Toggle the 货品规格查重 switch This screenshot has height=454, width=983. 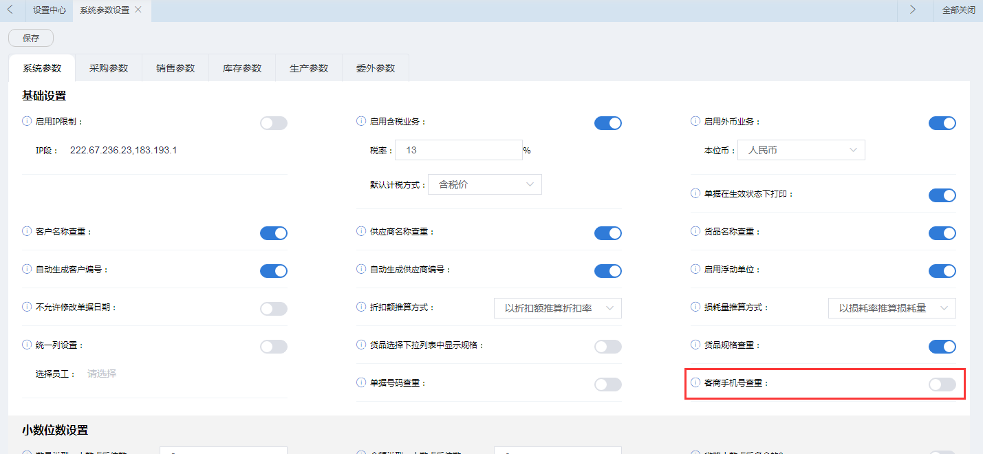[942, 347]
